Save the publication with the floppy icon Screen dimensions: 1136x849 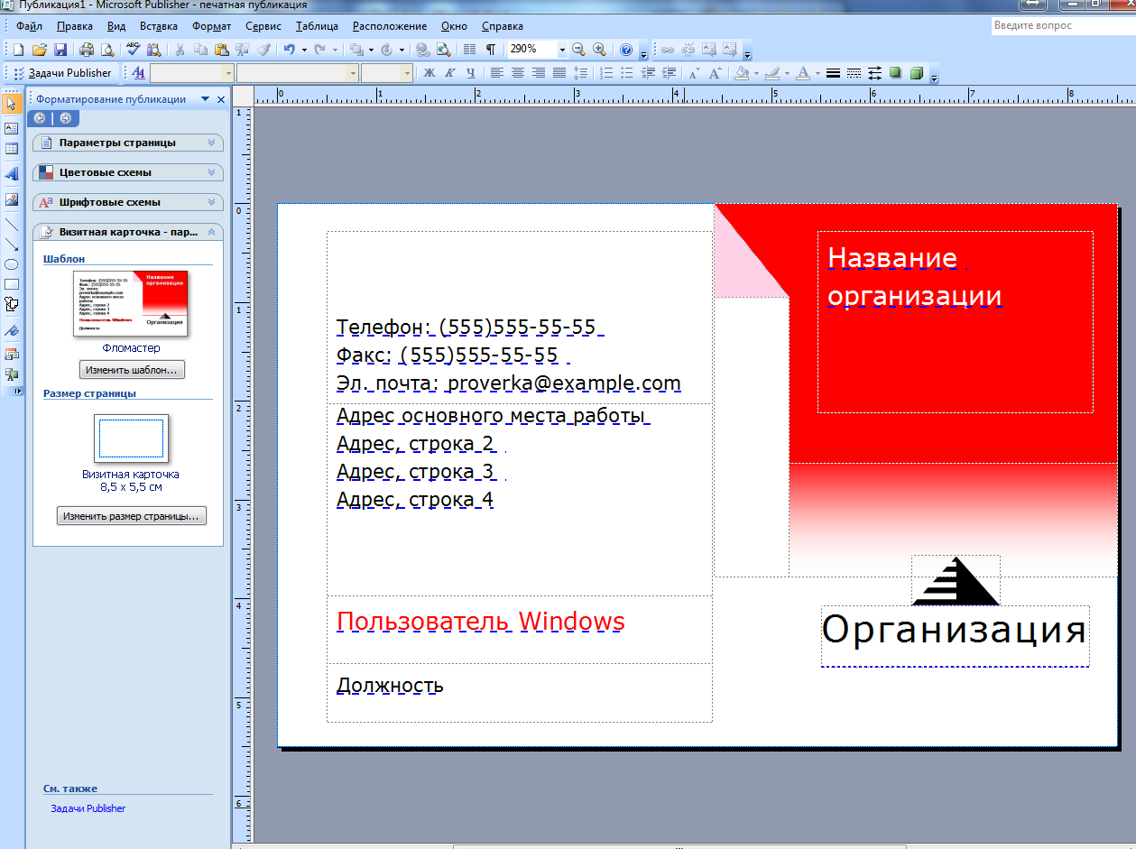[x=60, y=50]
